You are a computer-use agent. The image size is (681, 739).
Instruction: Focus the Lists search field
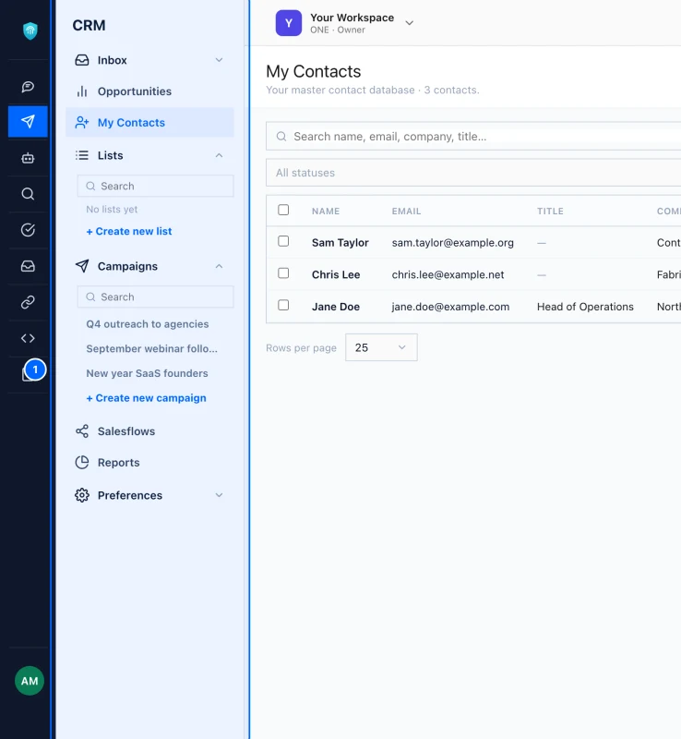click(x=155, y=187)
